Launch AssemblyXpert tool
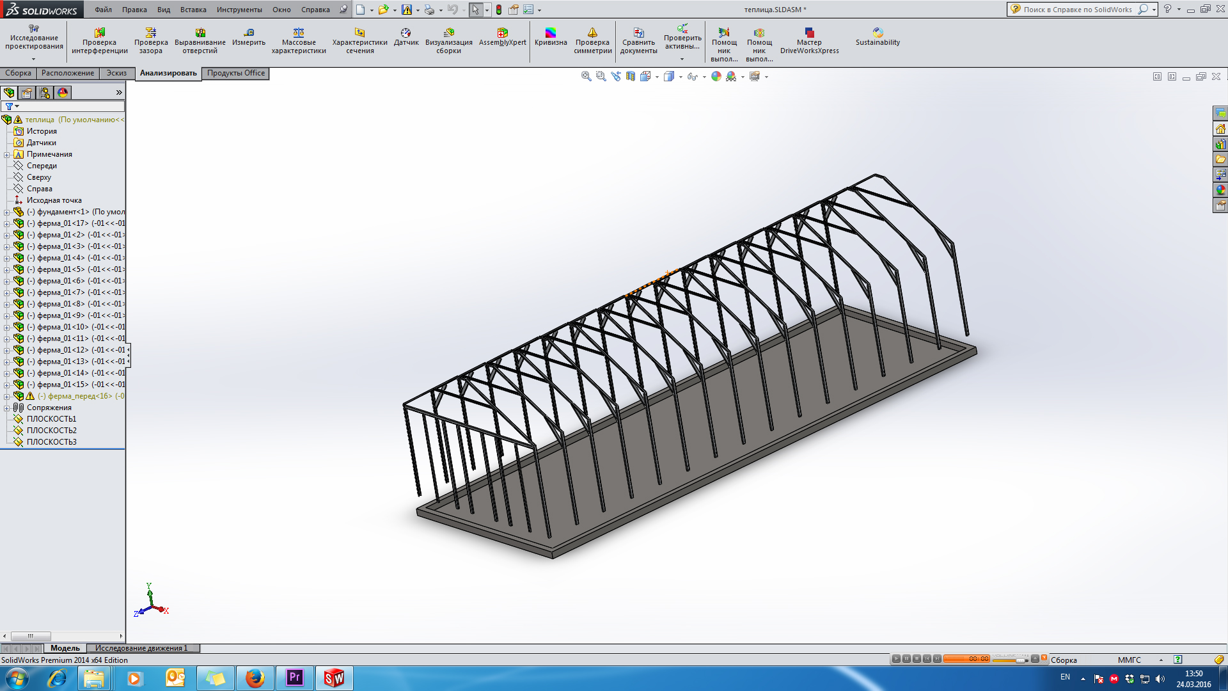This screenshot has height=691, width=1228. click(x=503, y=37)
